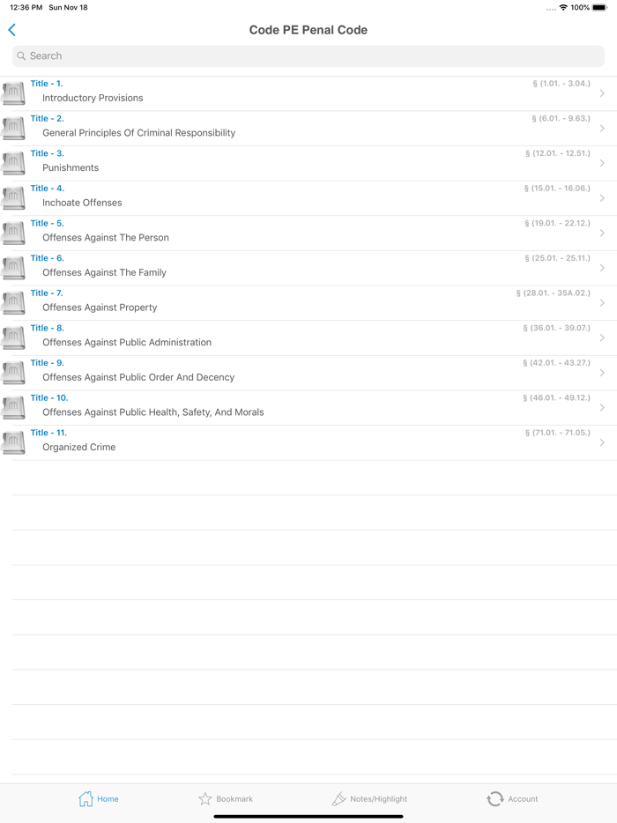The width and height of the screenshot is (617, 823).
Task: Select the Notes/Highlight tab label
Action: [x=379, y=799]
